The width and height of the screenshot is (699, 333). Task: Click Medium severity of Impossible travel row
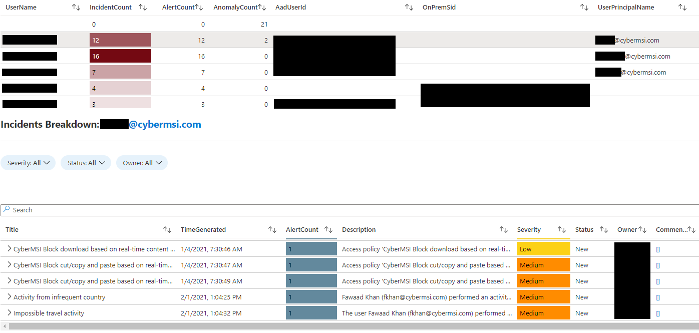coord(543,313)
